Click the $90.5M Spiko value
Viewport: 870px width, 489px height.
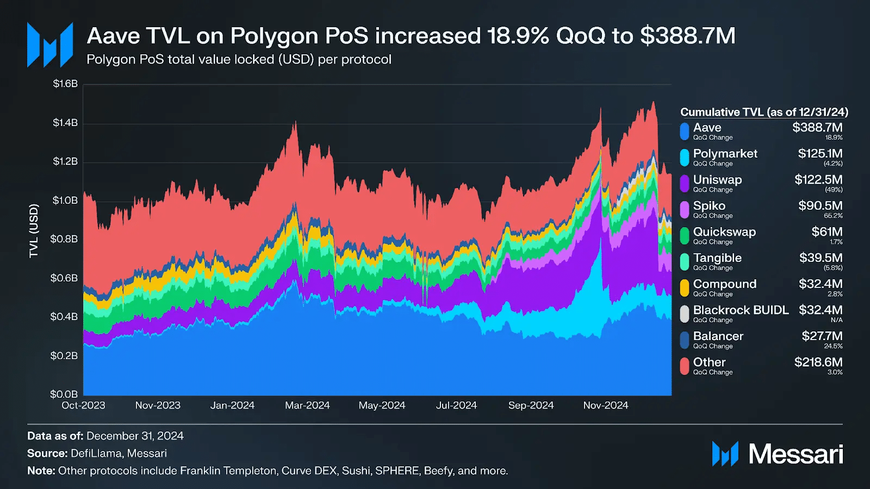pyautogui.click(x=821, y=206)
